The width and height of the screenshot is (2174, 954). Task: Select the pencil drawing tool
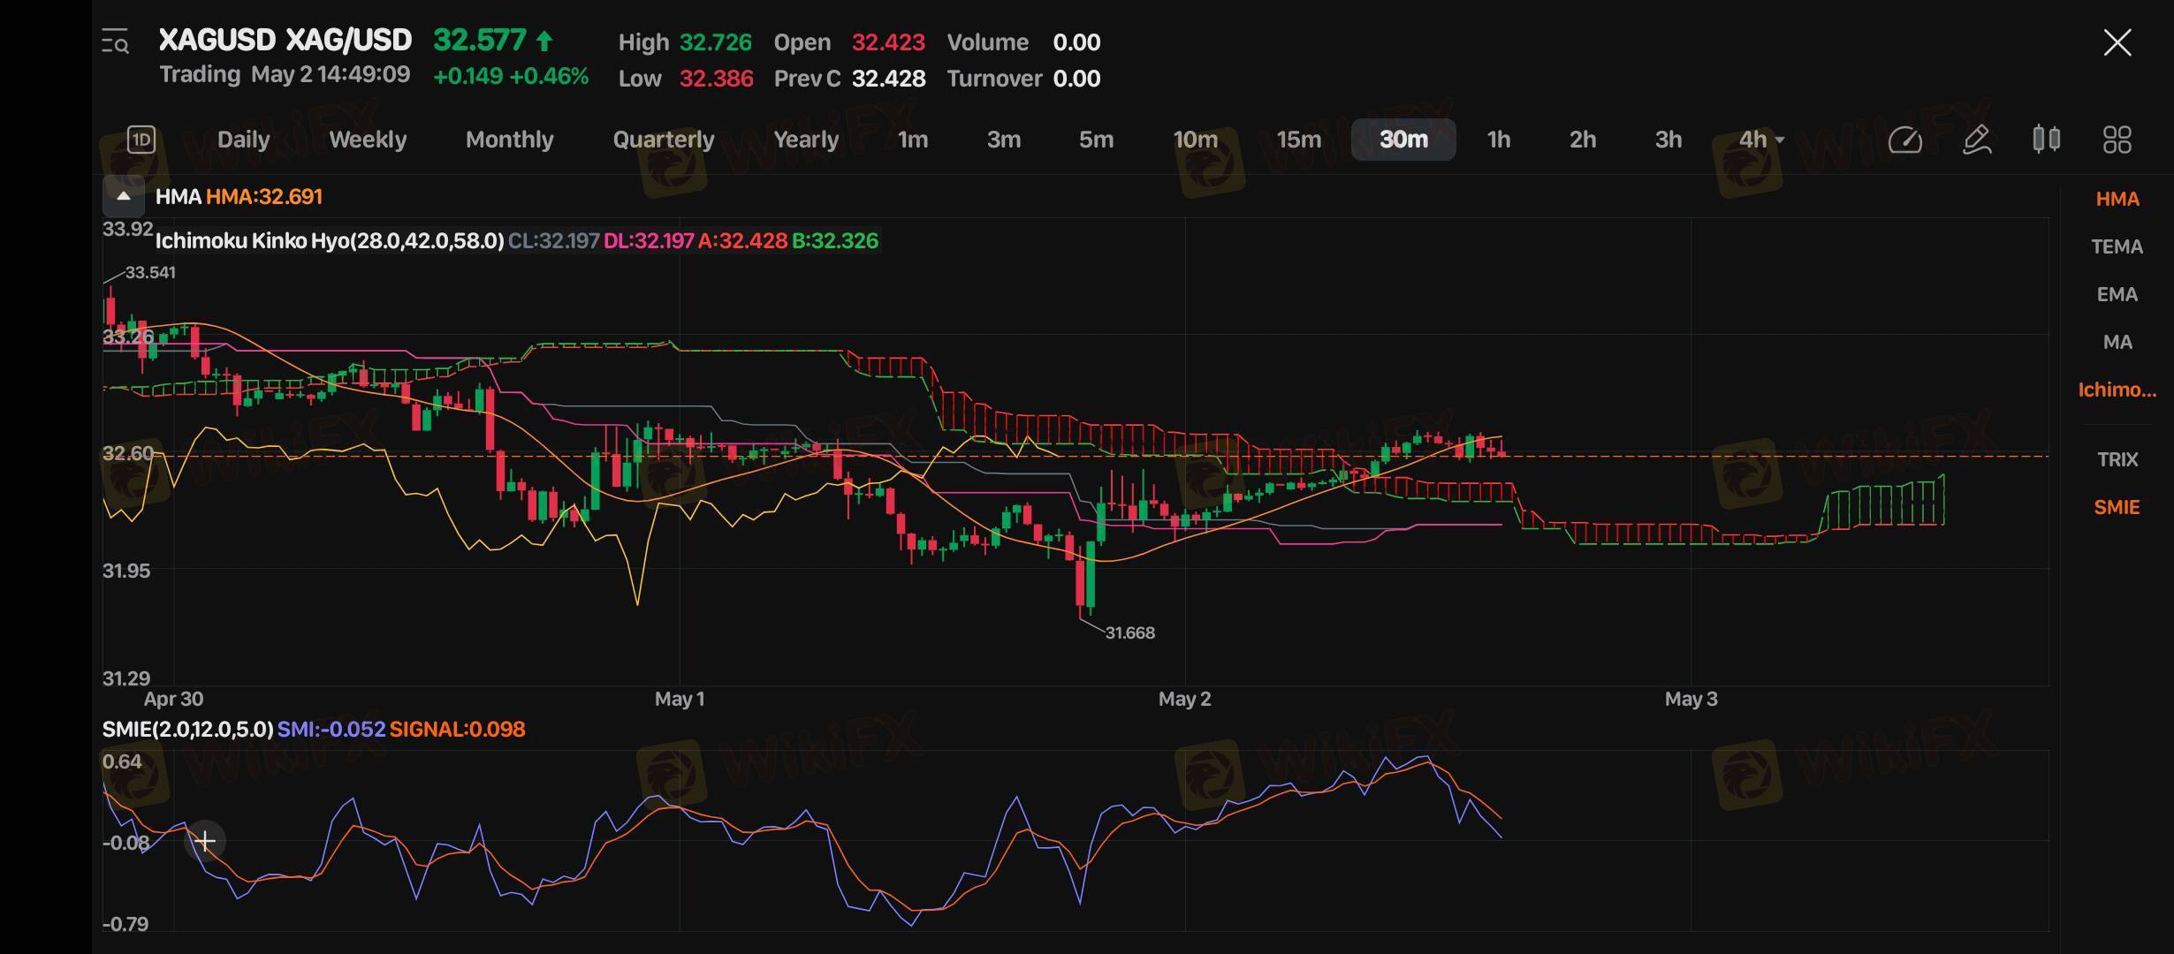tap(1976, 140)
